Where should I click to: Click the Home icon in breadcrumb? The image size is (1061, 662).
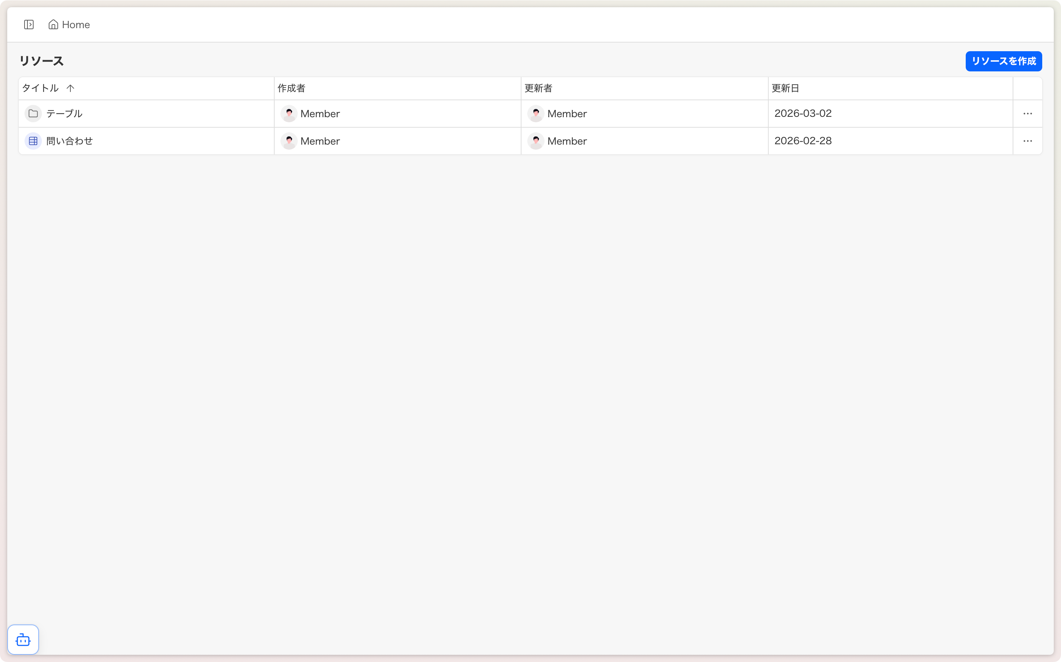point(53,25)
